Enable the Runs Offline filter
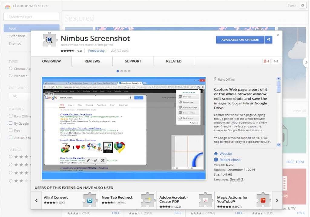 [11, 116]
